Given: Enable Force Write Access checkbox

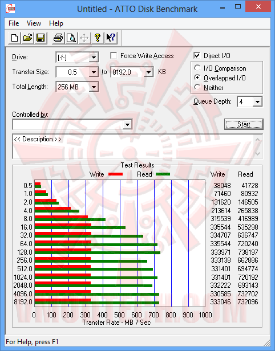Looking at the screenshot, I should tap(114, 55).
